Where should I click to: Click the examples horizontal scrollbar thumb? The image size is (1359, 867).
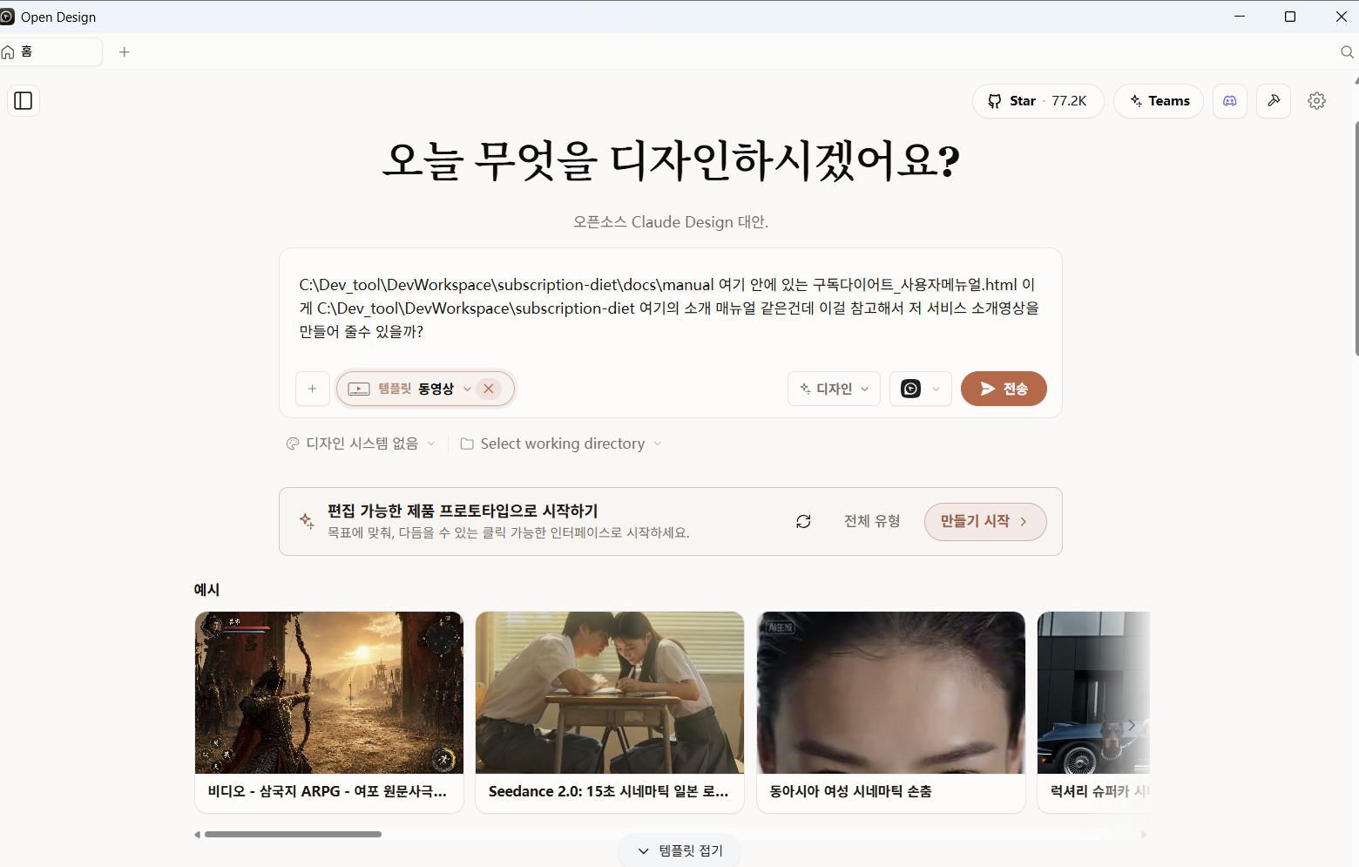pyautogui.click(x=293, y=835)
